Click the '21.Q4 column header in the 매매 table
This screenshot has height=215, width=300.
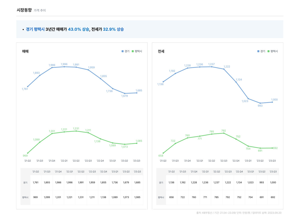point(58,172)
